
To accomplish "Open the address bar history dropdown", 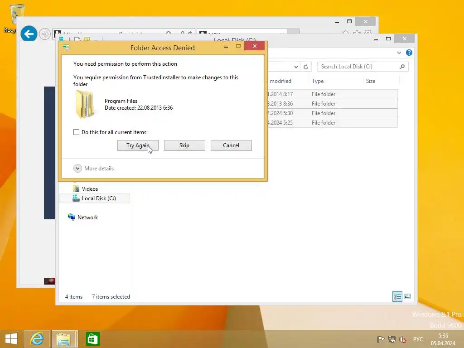I will pos(296,67).
